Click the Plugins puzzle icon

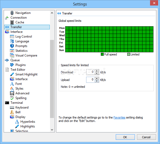tap(12, 65)
